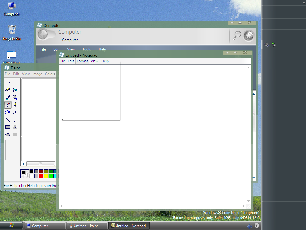Select the Rectangle shape tool in Paint
306x230 pixels.
pos(8,127)
